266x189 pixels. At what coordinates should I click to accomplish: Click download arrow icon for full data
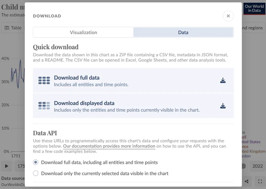(223, 81)
